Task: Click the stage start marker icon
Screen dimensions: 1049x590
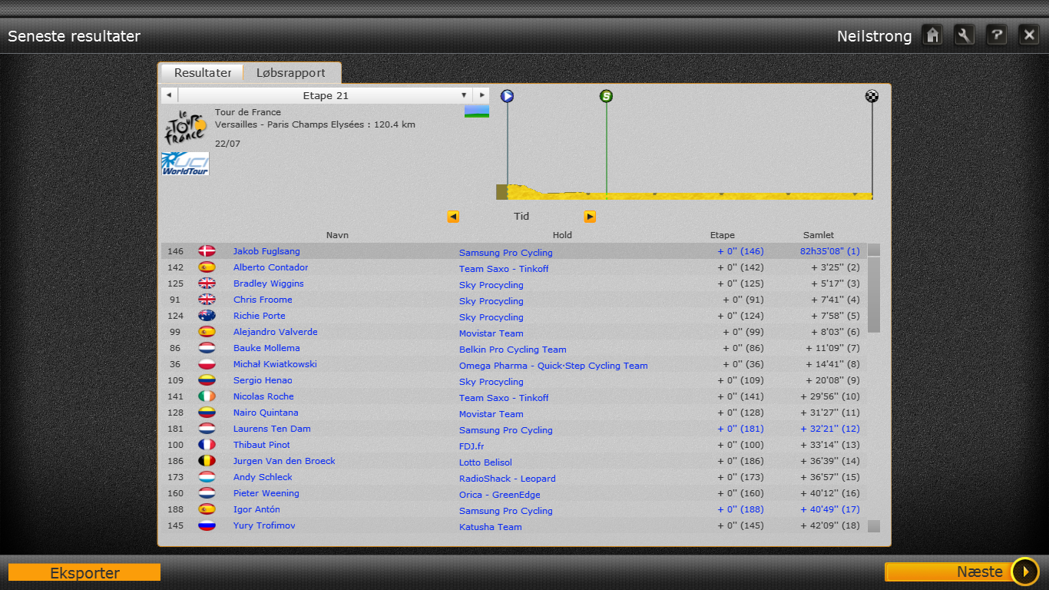Action: [x=507, y=96]
